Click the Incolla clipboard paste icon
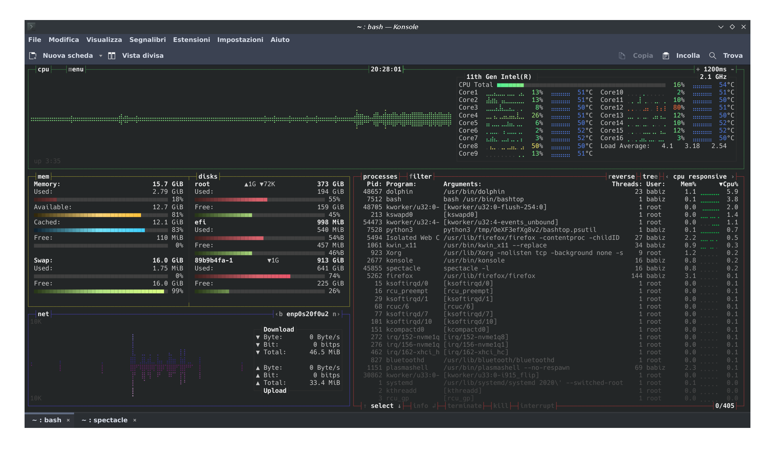 pyautogui.click(x=666, y=56)
